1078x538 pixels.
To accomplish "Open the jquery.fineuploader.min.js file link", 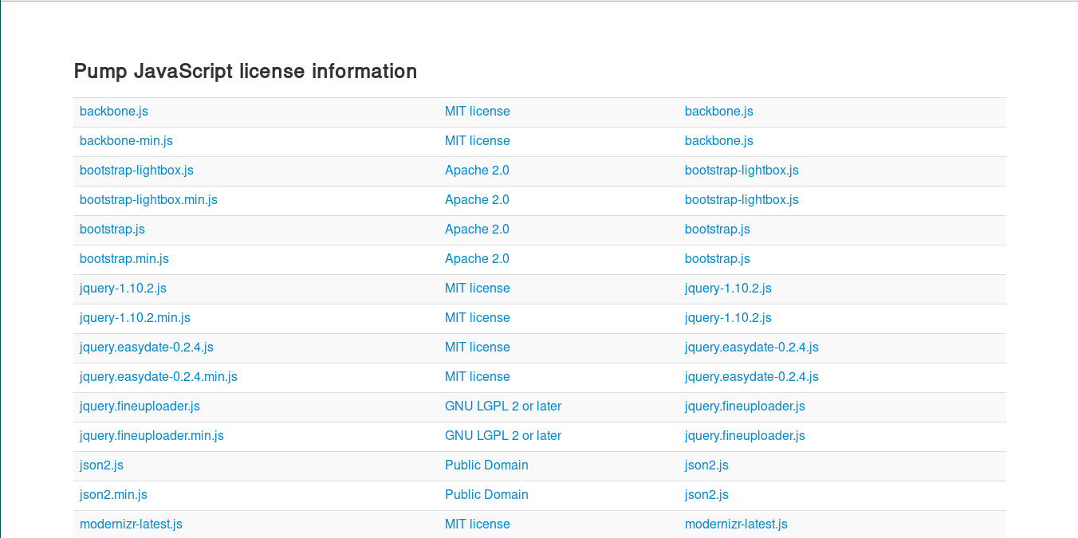I will click(x=151, y=436).
